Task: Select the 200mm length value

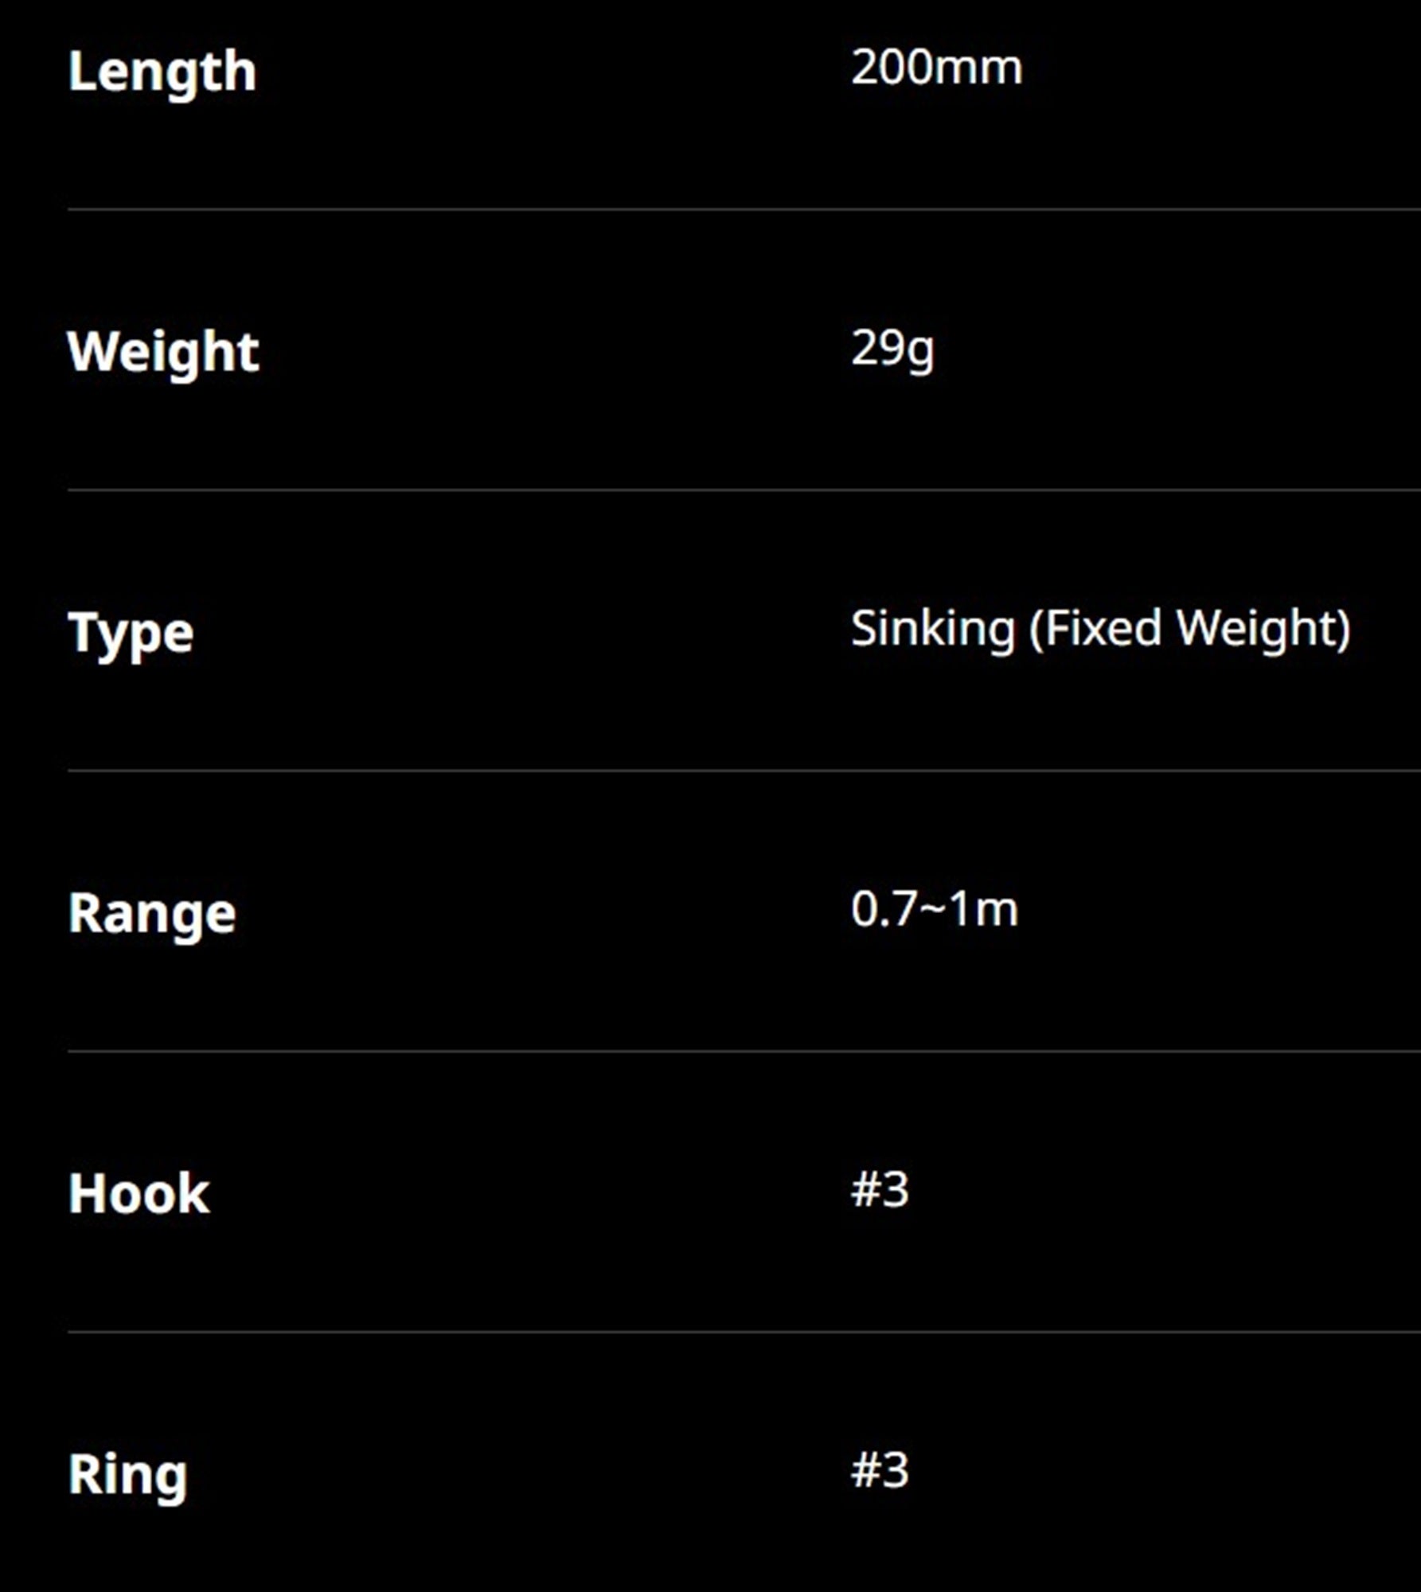Action: (x=936, y=68)
